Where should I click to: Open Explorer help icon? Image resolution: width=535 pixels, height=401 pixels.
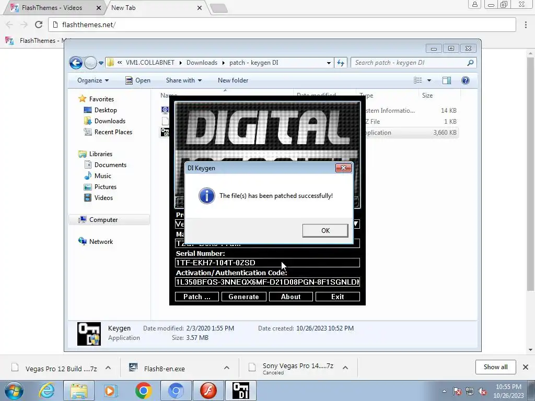pos(466,80)
